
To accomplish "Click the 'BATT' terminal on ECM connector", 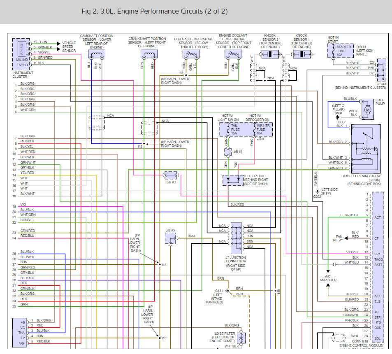I will click(x=378, y=265).
